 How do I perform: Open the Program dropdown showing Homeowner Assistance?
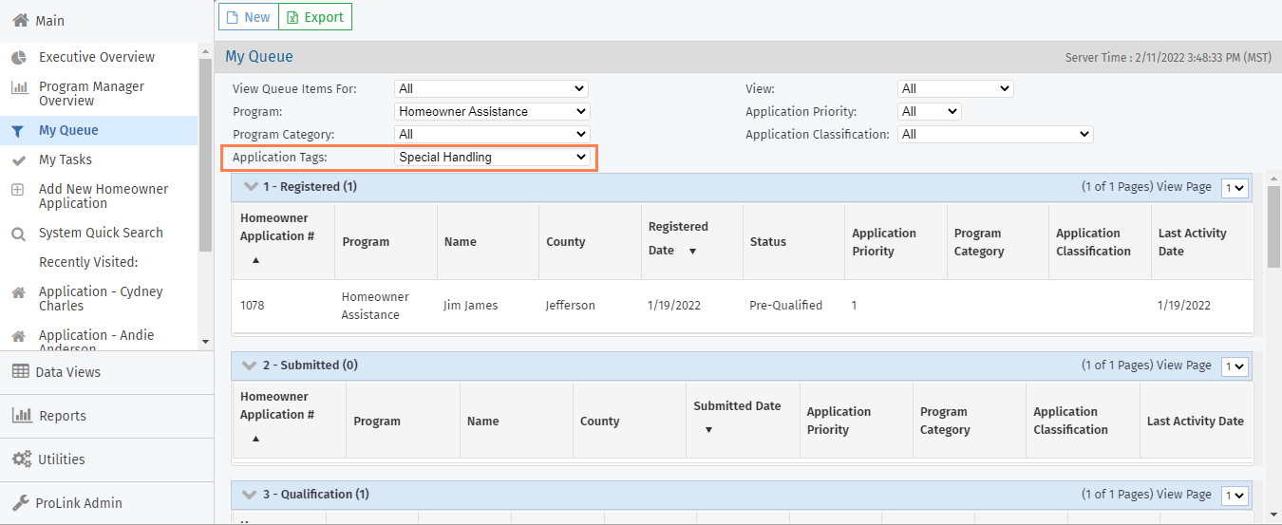492,112
